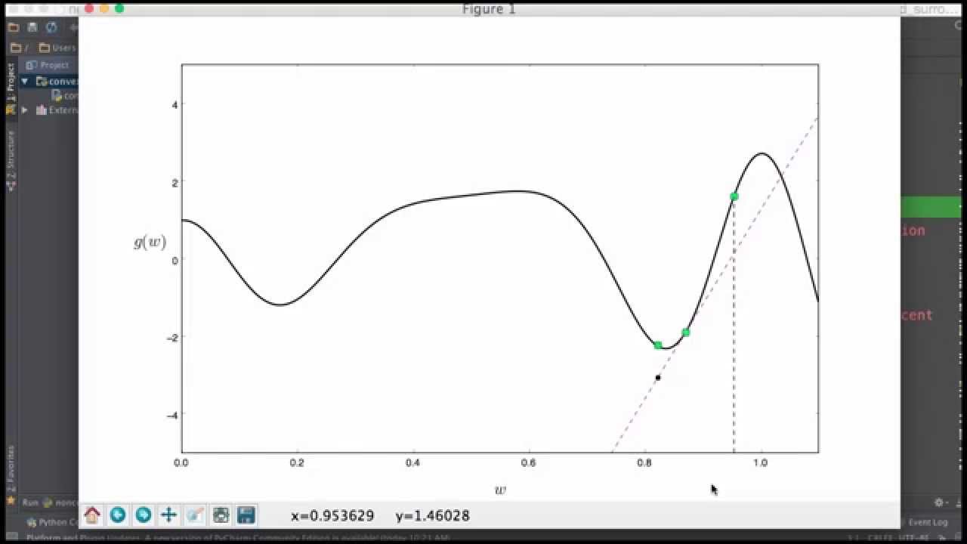967x544 pixels.
Task: Select the Python file under the project folder
Action: (65, 95)
